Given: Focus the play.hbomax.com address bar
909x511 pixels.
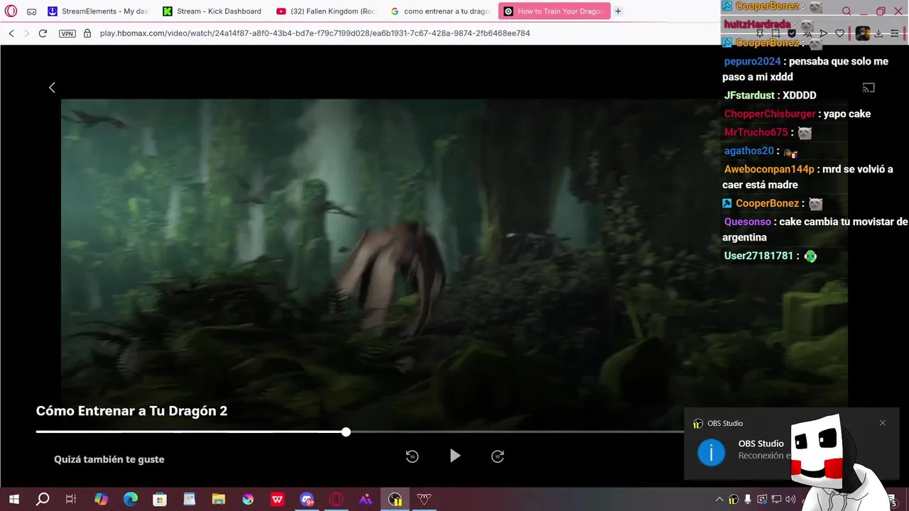Looking at the screenshot, I should pos(315,33).
